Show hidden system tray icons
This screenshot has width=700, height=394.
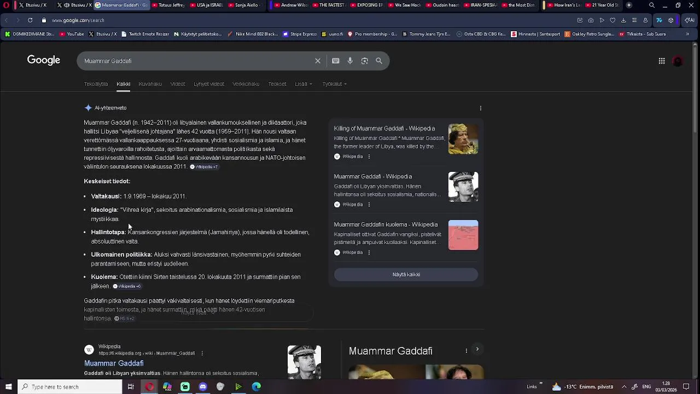pyautogui.click(x=624, y=387)
